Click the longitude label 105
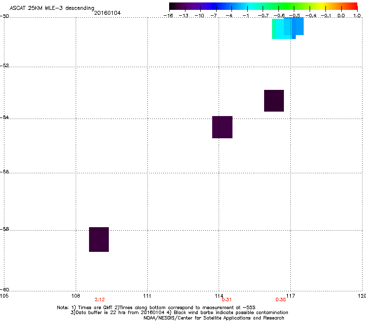The height and width of the screenshot is (321, 366). (4, 296)
